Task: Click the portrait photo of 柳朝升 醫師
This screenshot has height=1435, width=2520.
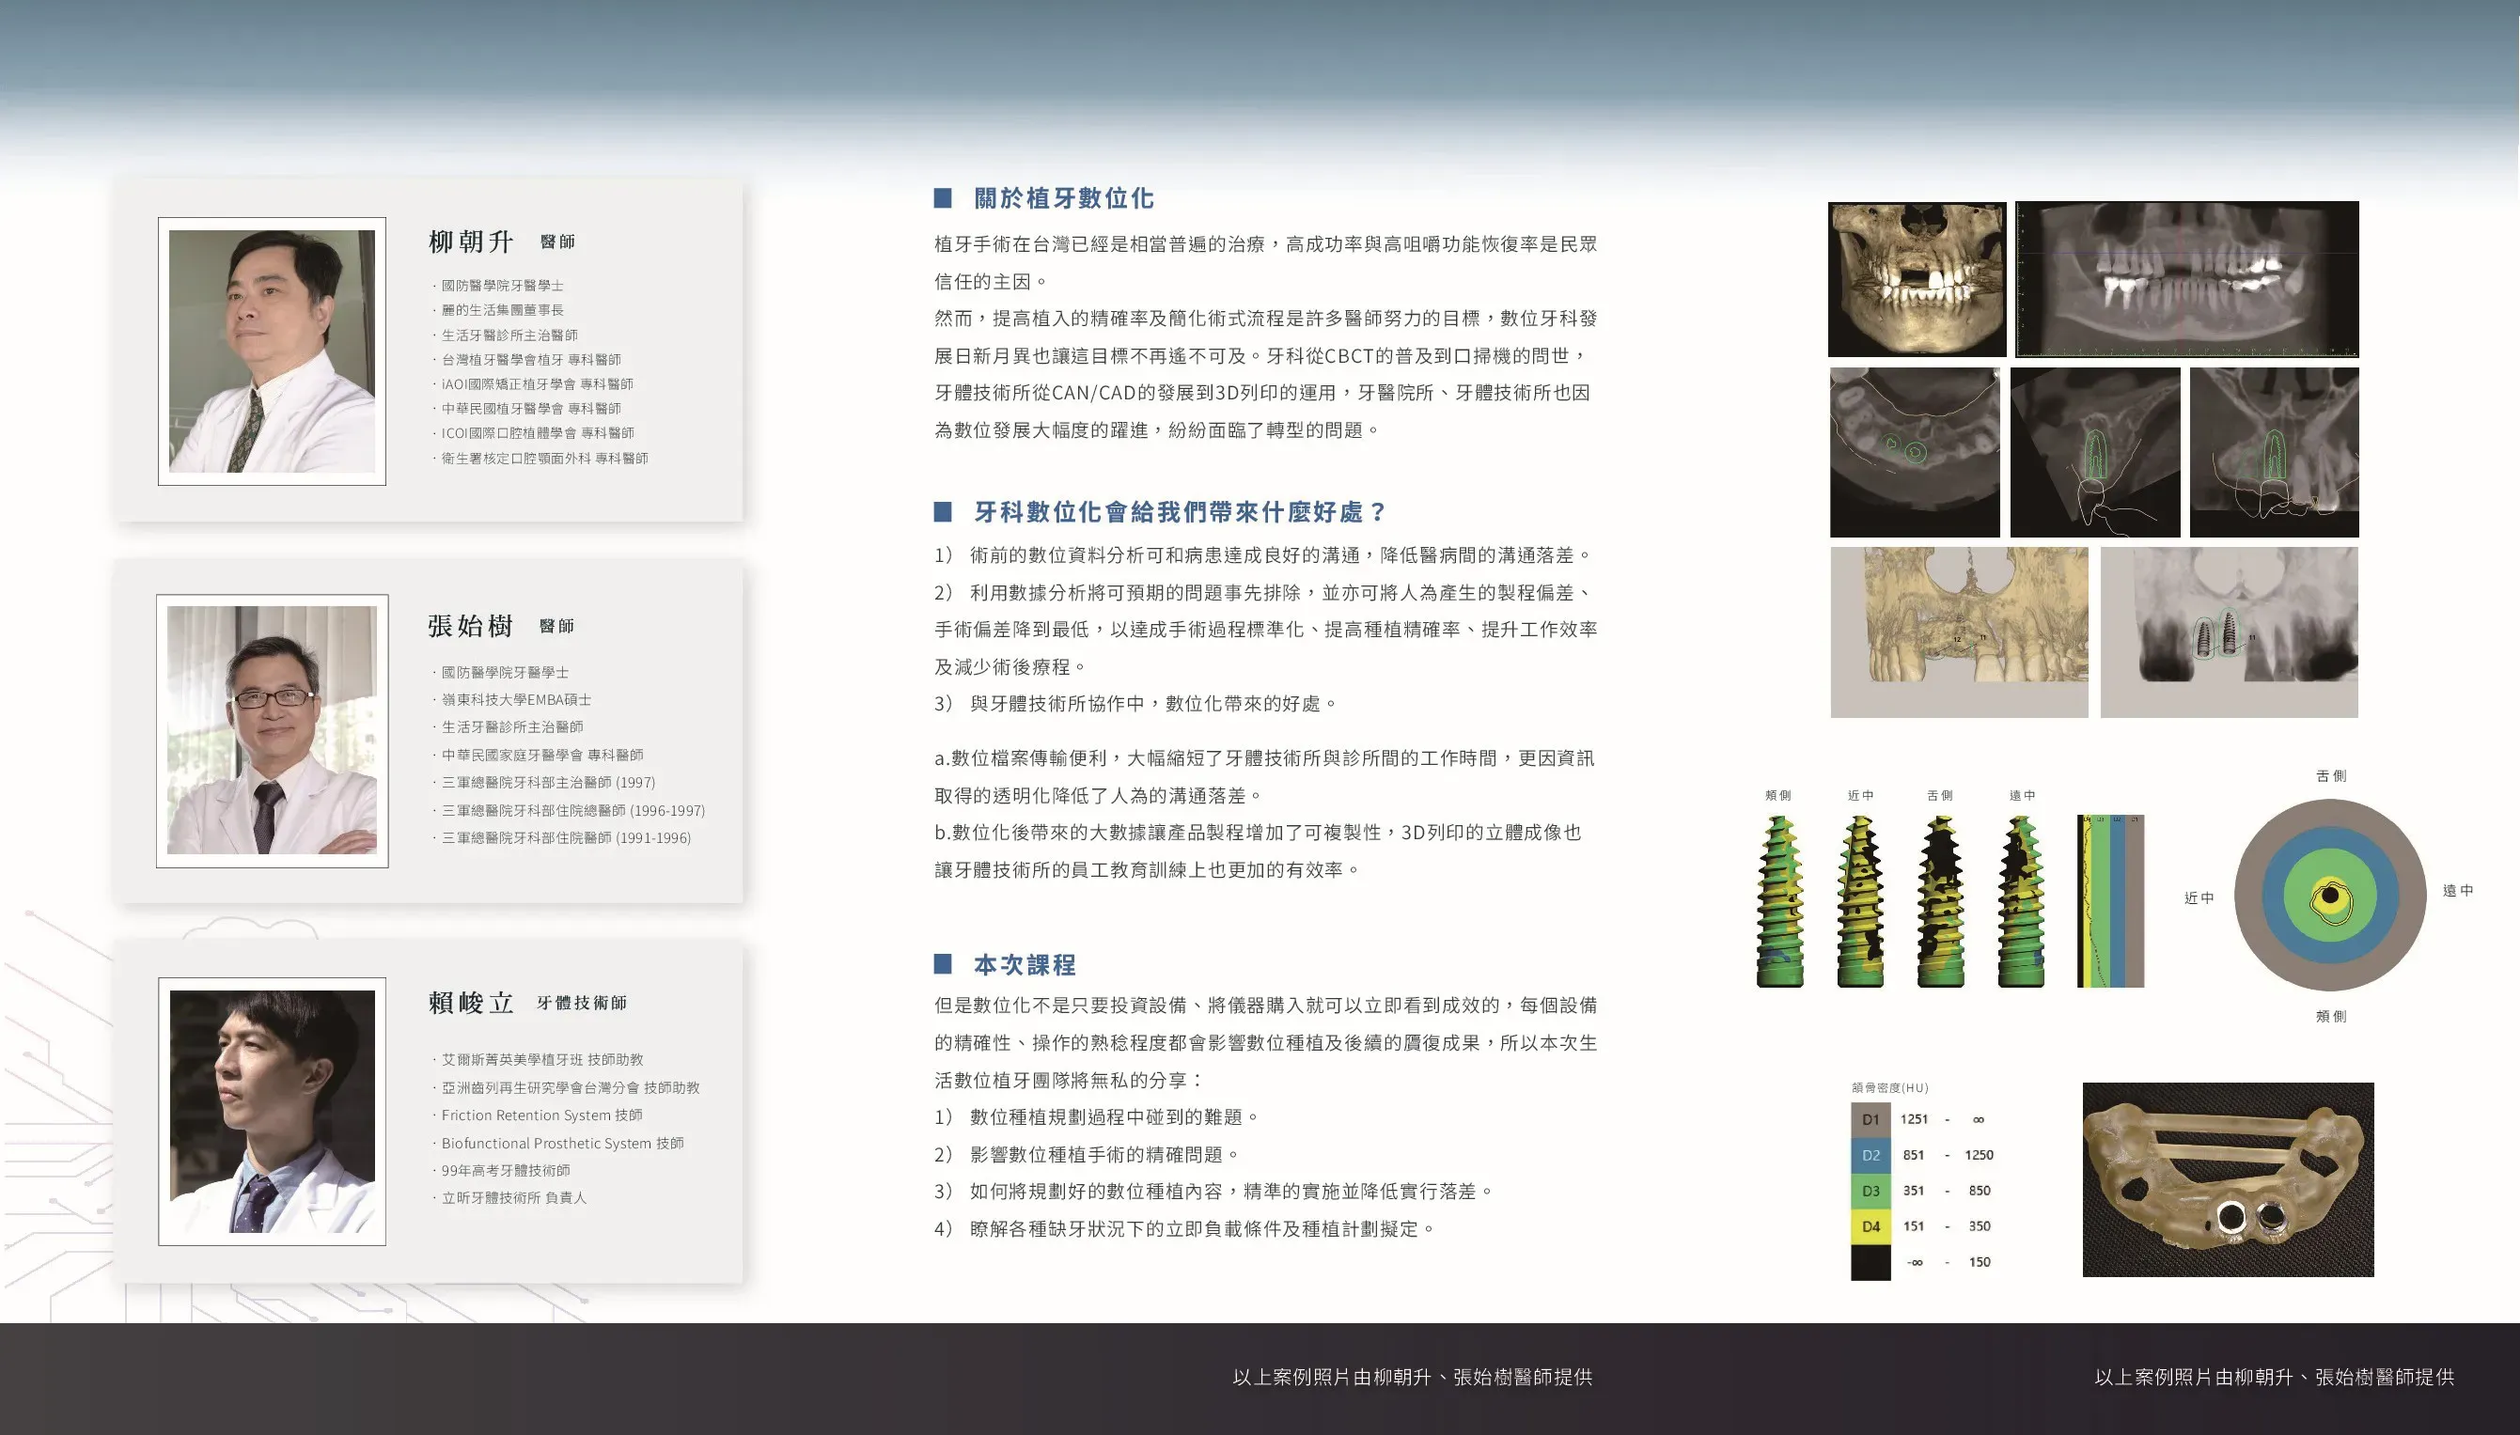Action: [x=272, y=351]
